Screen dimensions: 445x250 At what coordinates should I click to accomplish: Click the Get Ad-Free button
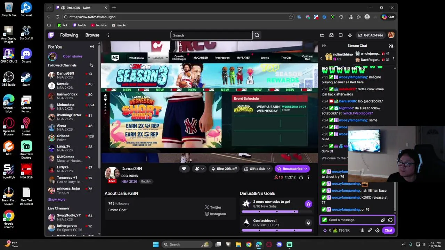pyautogui.click(x=371, y=35)
